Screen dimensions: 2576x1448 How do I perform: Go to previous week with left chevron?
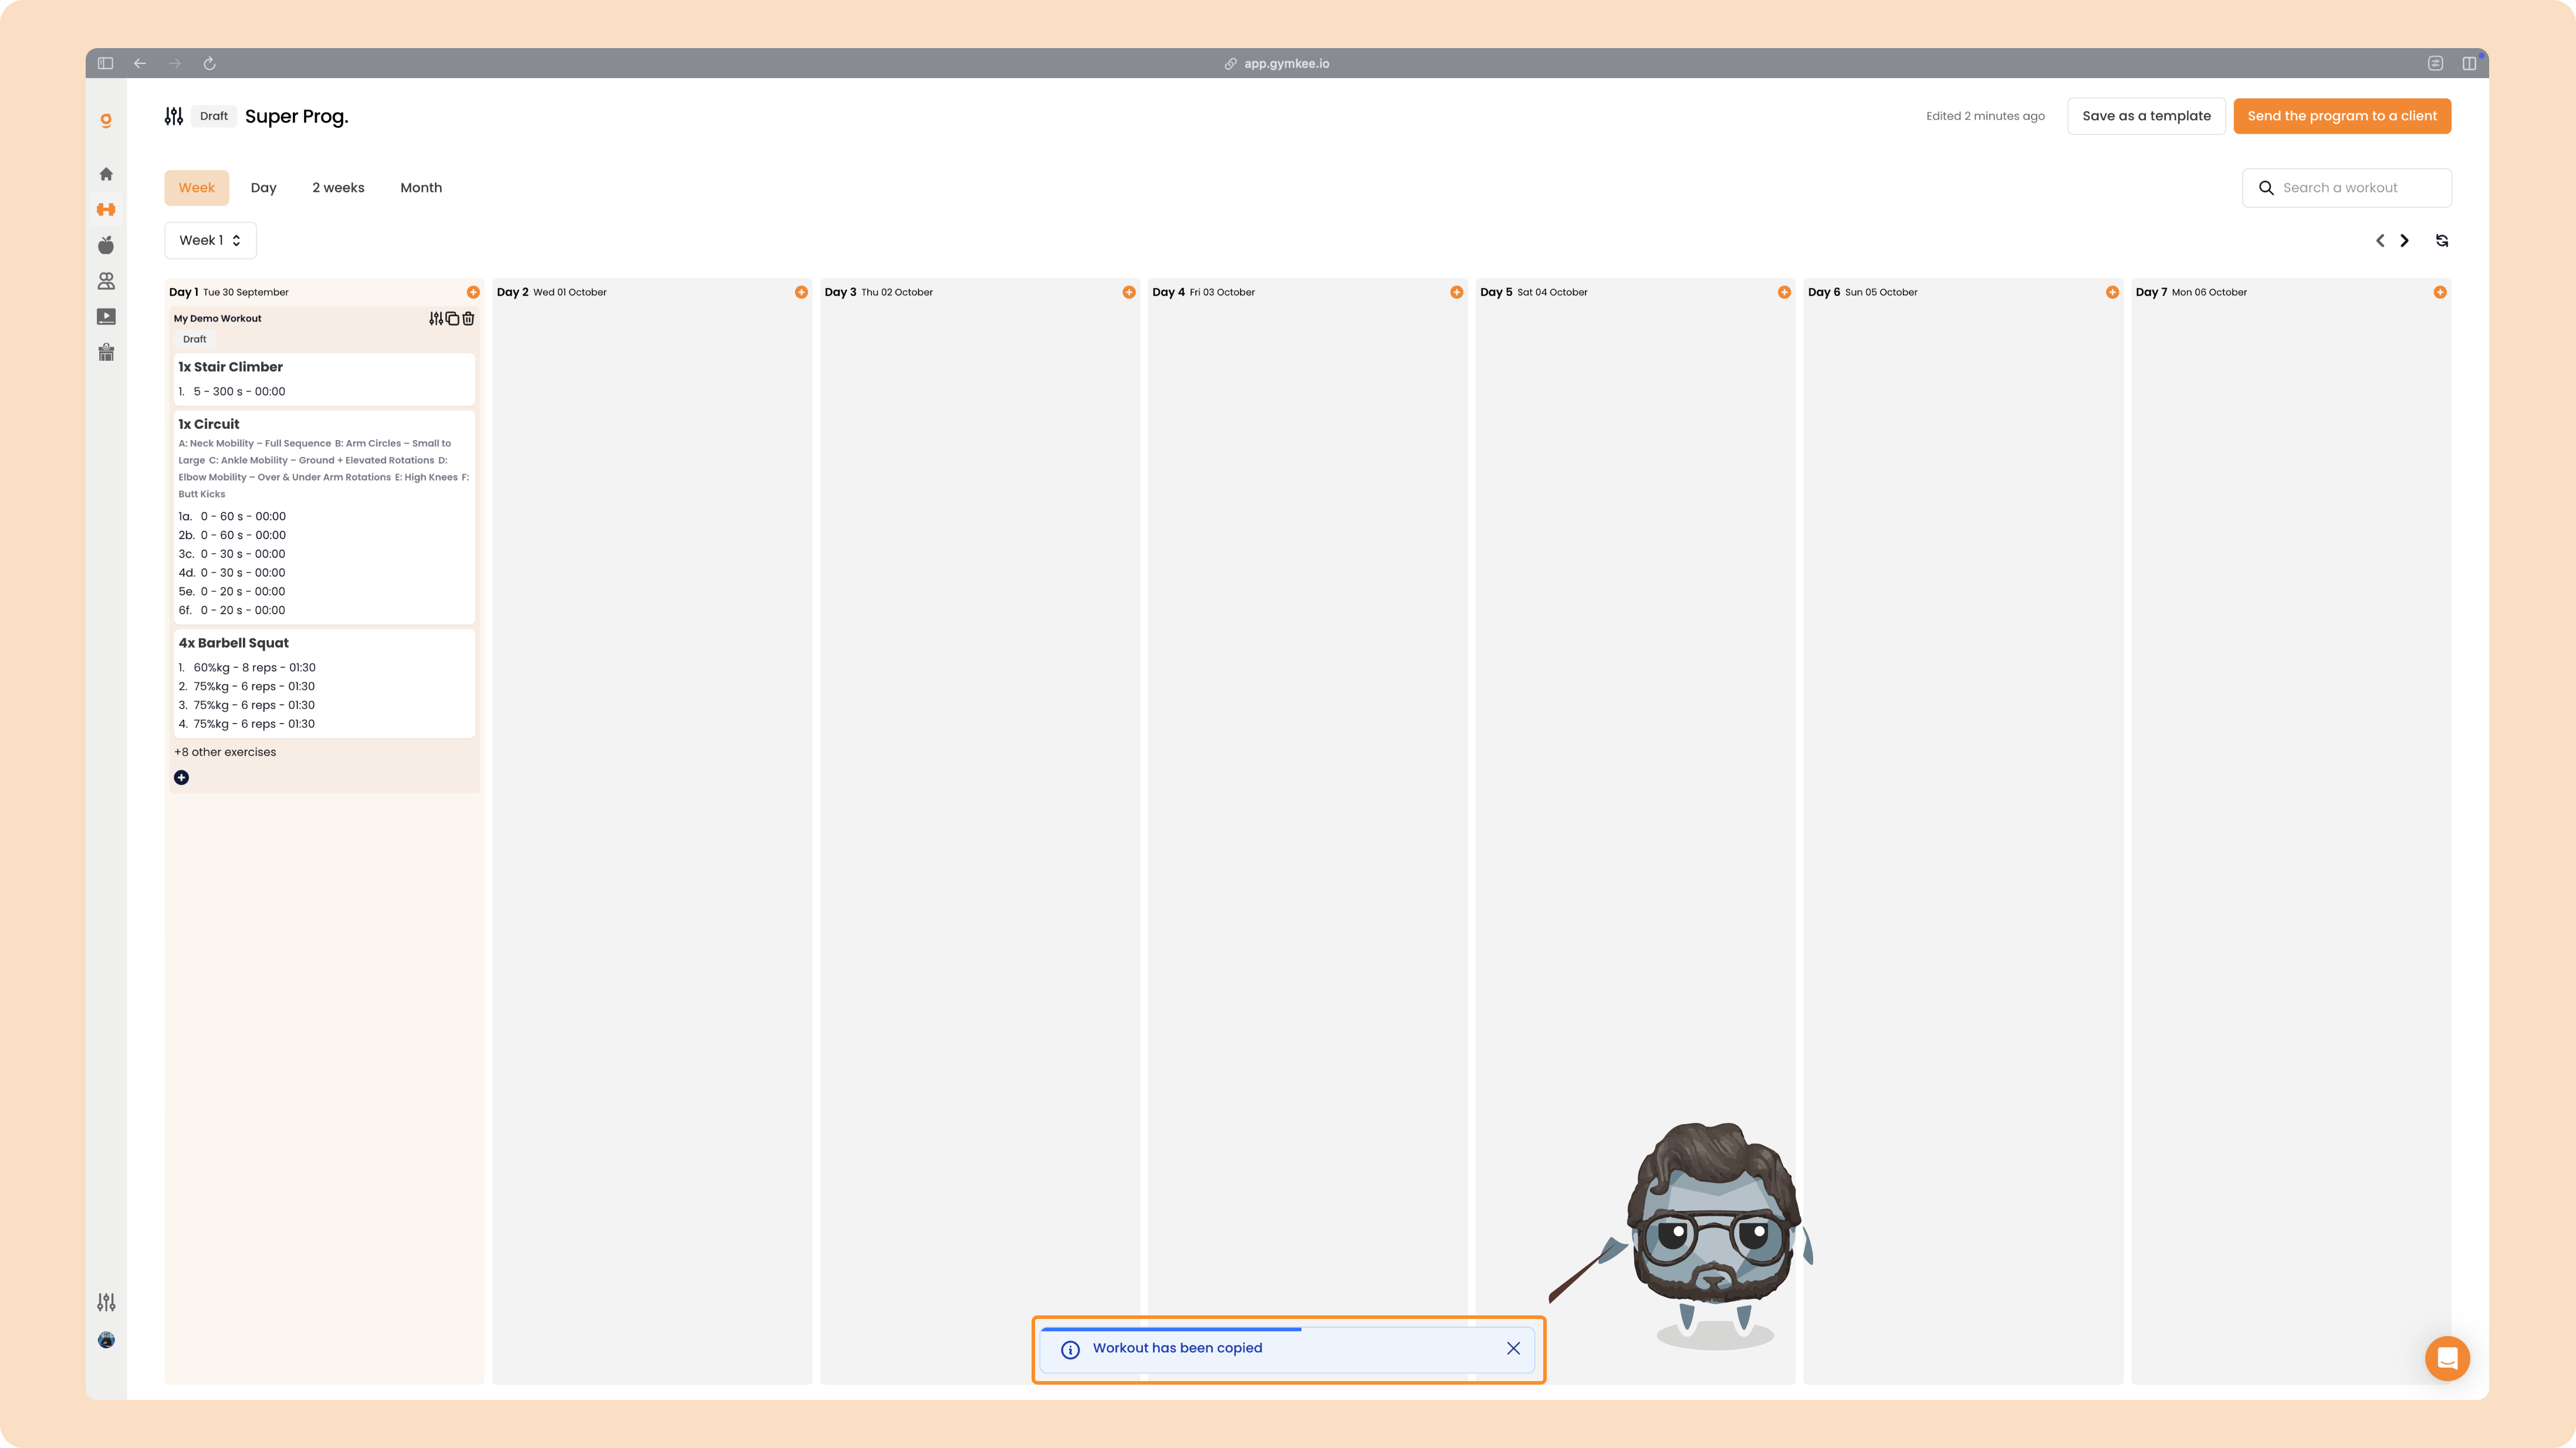pyautogui.click(x=2380, y=241)
